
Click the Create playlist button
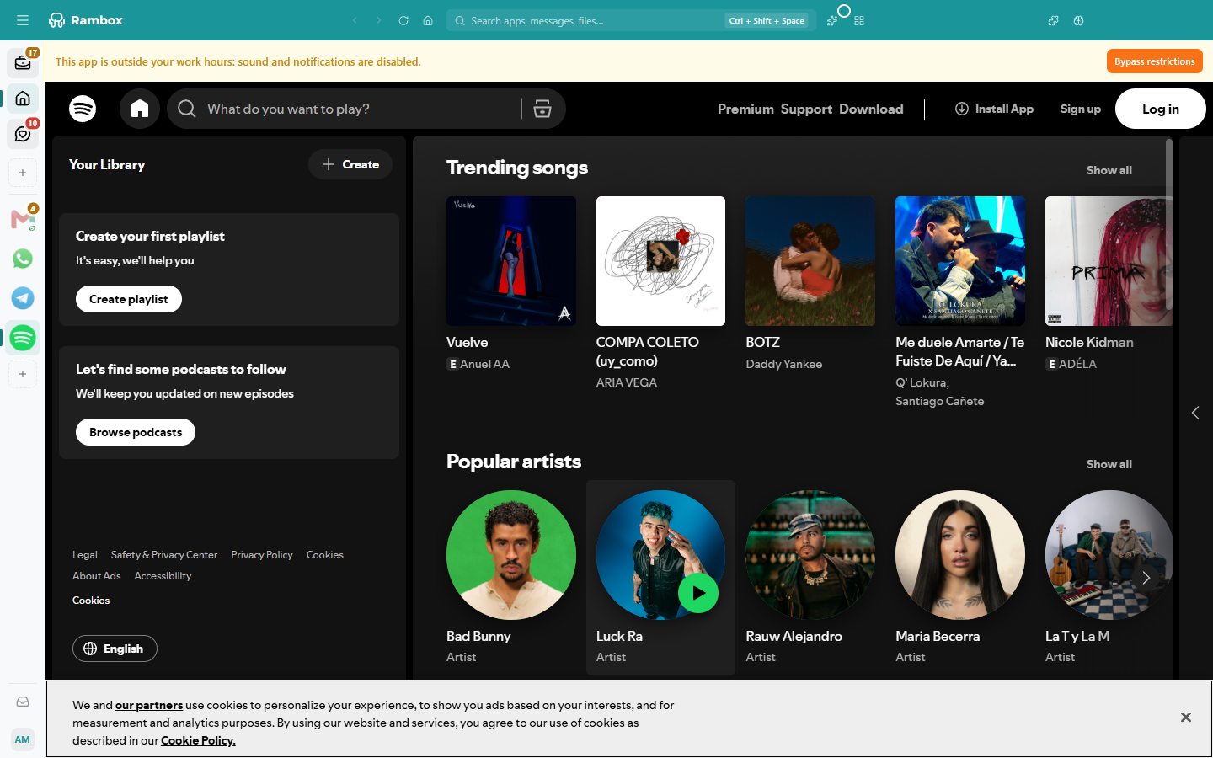(129, 299)
